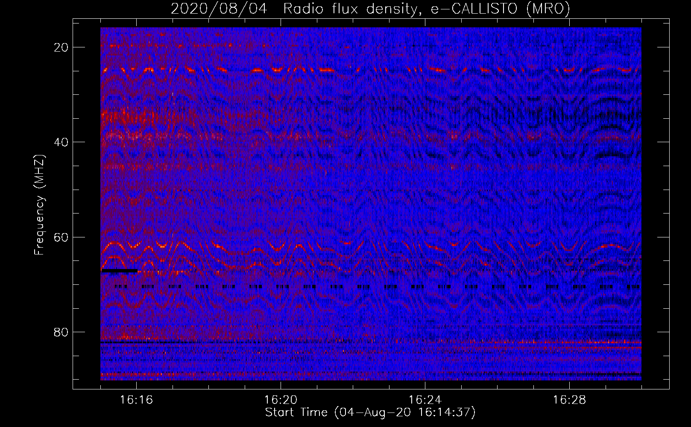
Task: Click the 16:28 time tick label
Action: pyautogui.click(x=569, y=400)
